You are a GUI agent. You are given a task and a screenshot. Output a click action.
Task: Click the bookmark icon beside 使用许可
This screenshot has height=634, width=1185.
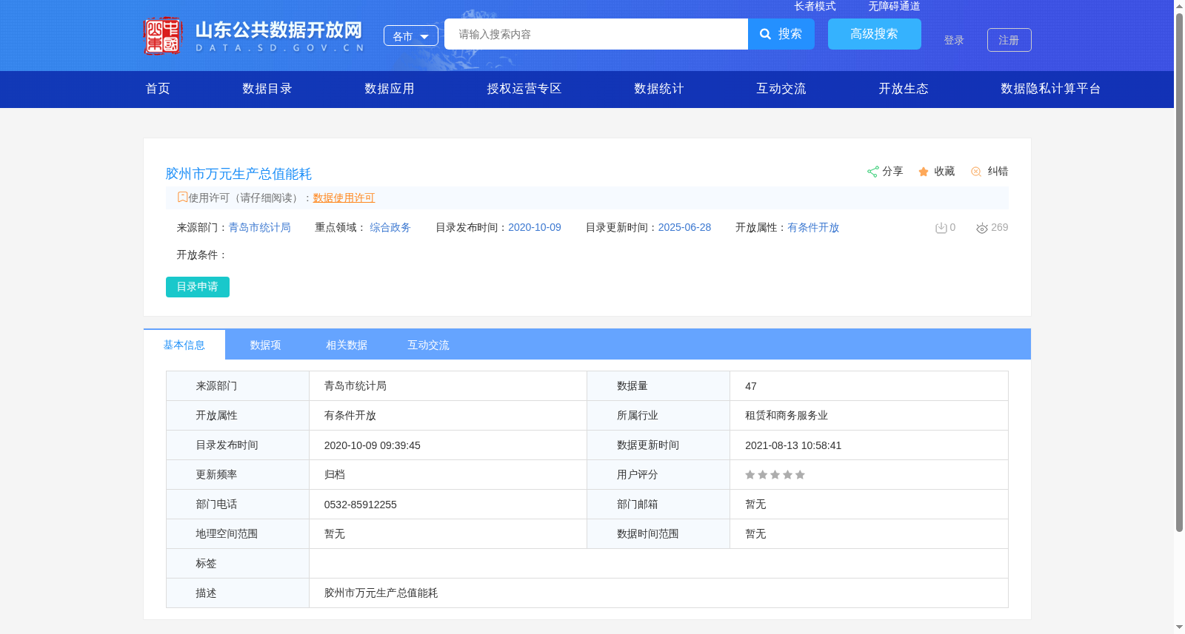pyautogui.click(x=182, y=197)
